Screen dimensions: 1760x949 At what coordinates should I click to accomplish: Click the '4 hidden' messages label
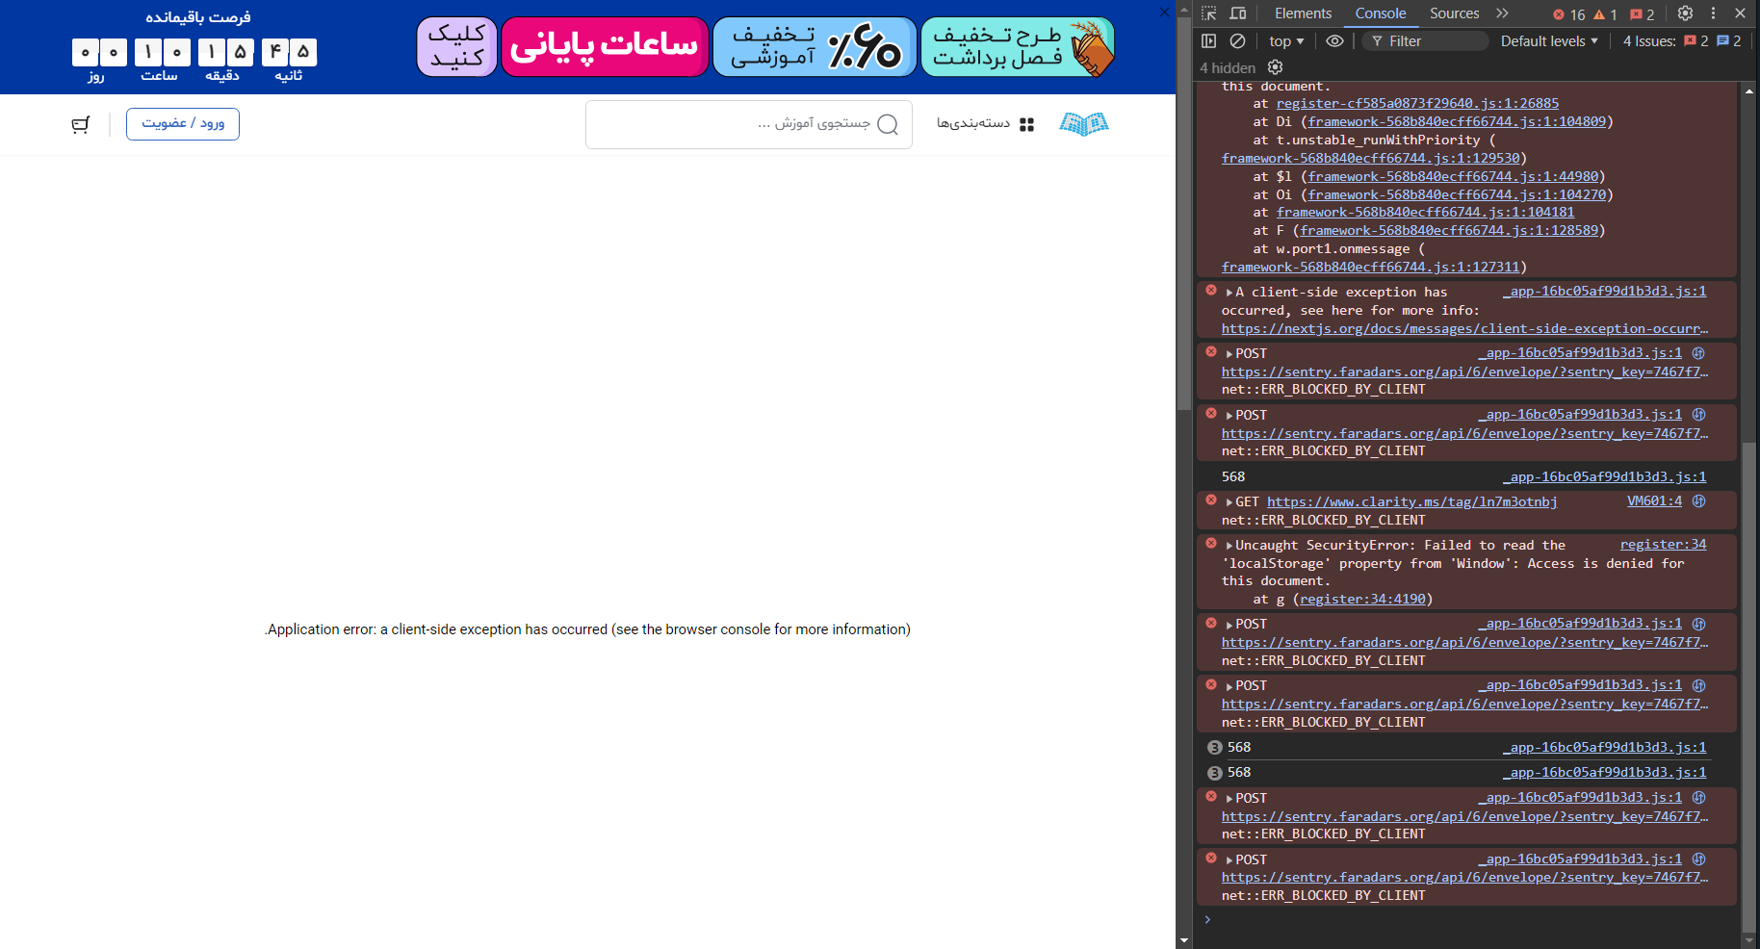coord(1228,67)
